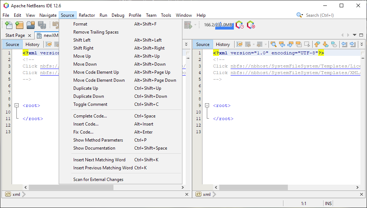
Task: Click the Save All toolbar icon
Action: tap(42, 25)
